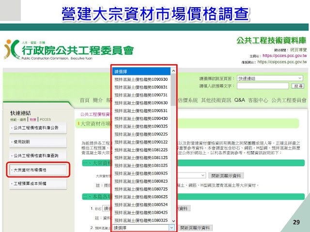Open the Q&A menu item
Viewport: 310px width, 232px height.
tap(240, 100)
